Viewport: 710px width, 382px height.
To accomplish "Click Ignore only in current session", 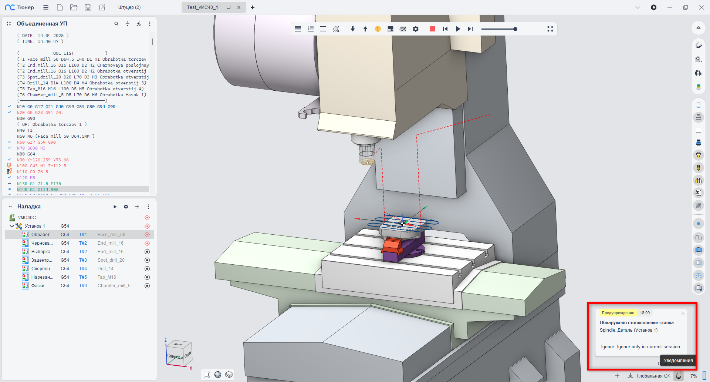I will [x=648, y=347].
